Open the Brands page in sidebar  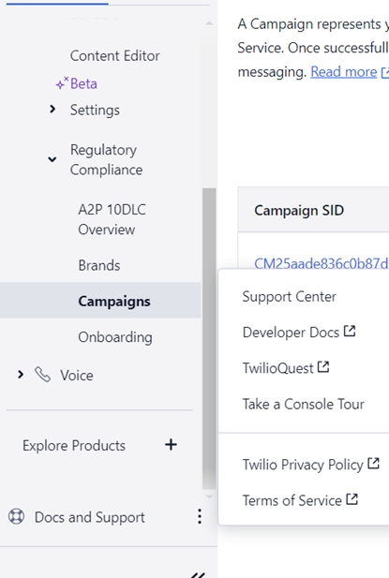click(99, 265)
